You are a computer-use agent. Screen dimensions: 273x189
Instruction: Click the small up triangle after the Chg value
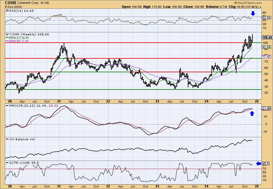pos(261,7)
